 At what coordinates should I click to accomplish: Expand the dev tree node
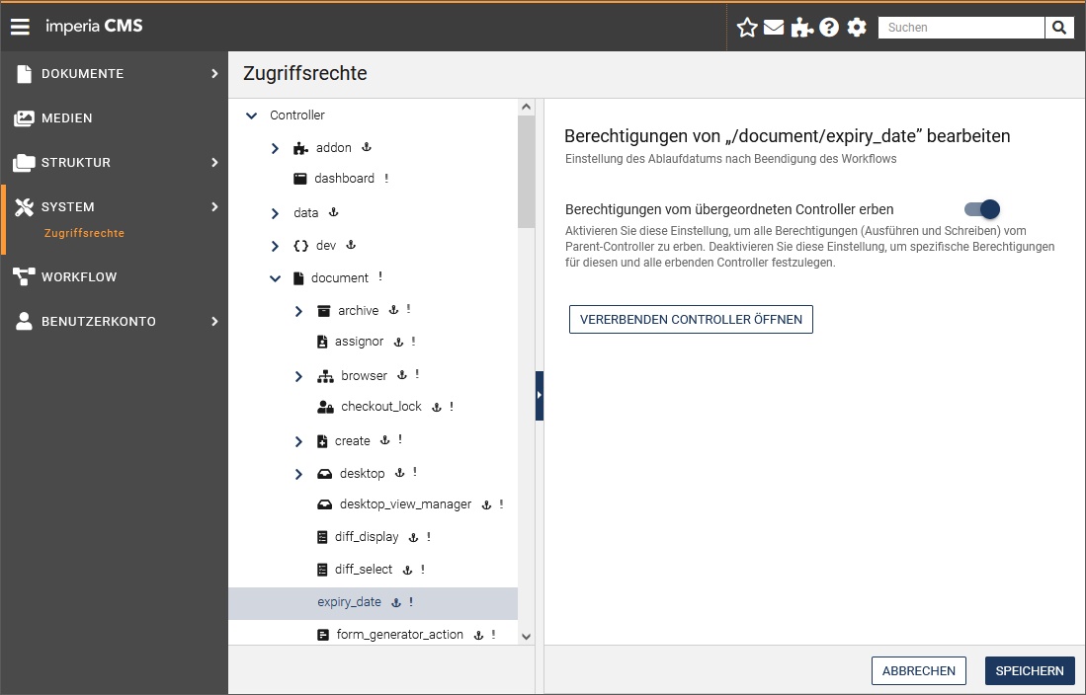275,246
